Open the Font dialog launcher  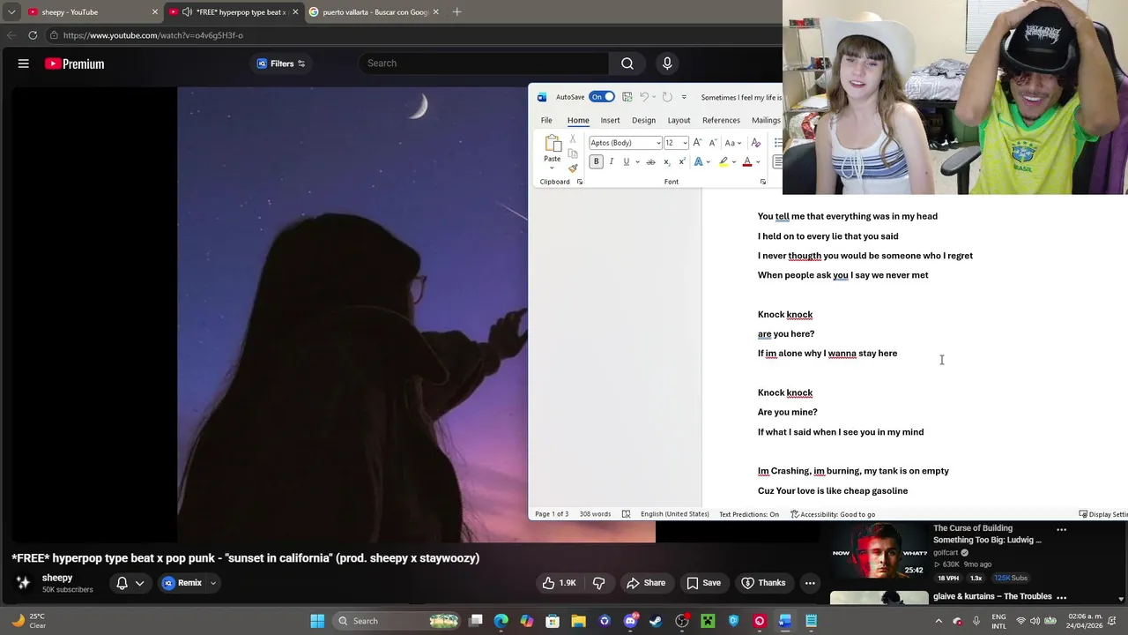click(762, 182)
